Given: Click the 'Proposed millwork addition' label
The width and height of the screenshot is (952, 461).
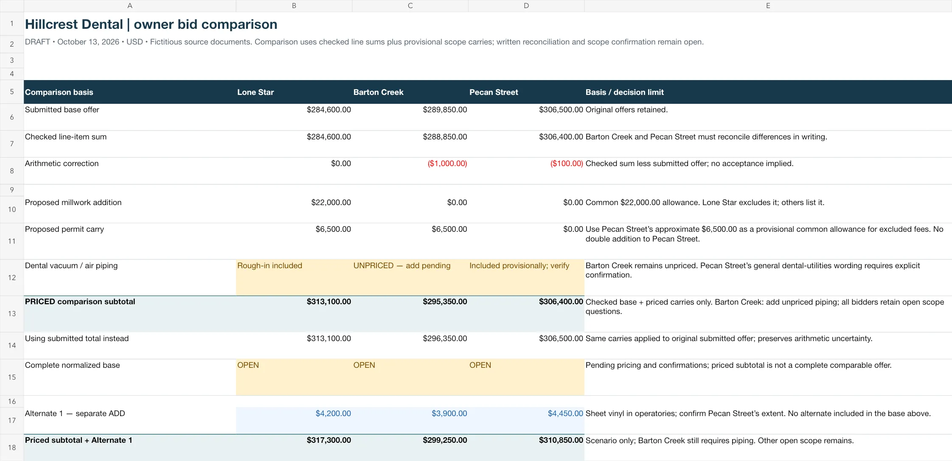Looking at the screenshot, I should click(x=73, y=203).
